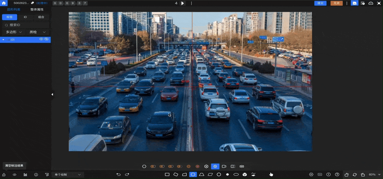Pick the 3D cuboid tool
Image resolution: width=383 pixels, height=179 pixels.
point(245,174)
